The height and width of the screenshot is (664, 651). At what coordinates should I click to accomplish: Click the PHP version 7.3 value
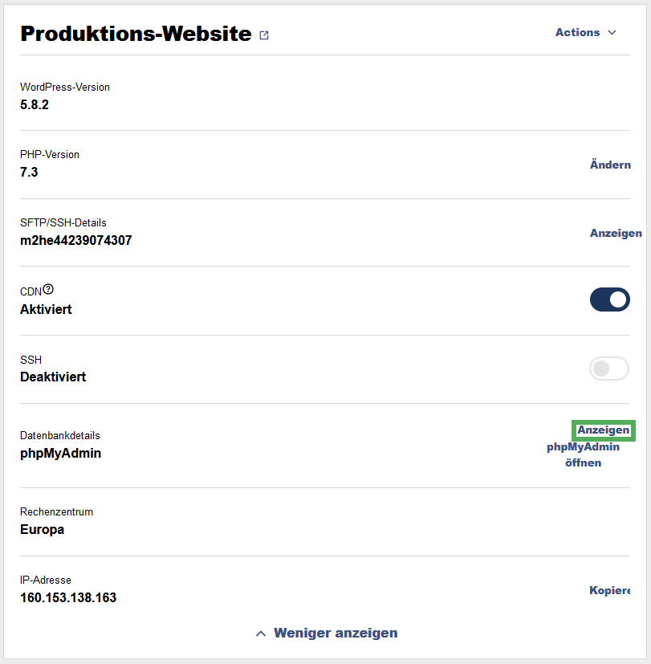(x=29, y=173)
